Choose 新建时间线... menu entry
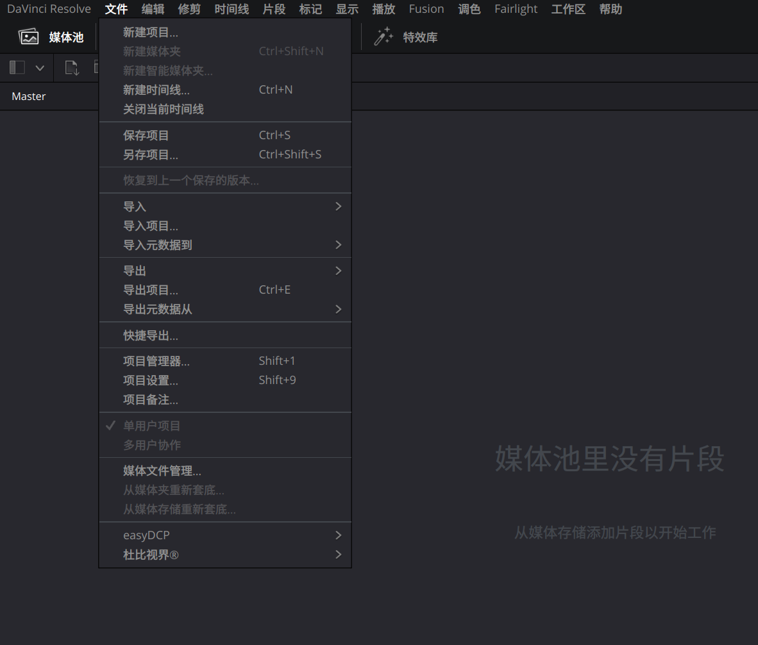Viewport: 758px width, 645px height. pyautogui.click(x=225, y=90)
